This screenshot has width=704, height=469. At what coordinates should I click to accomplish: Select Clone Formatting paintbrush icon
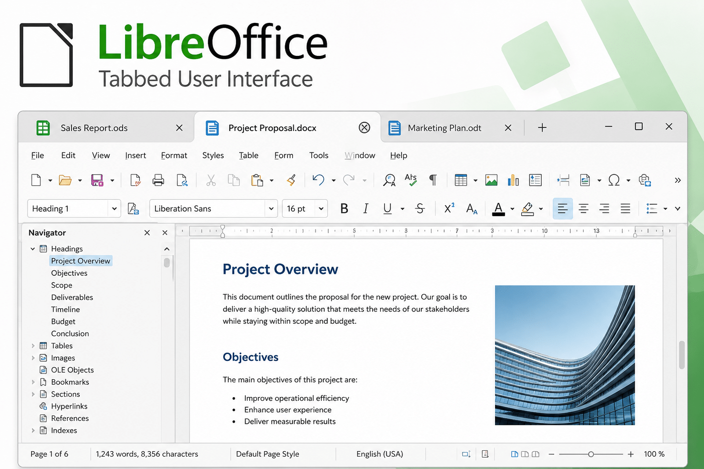point(291,180)
